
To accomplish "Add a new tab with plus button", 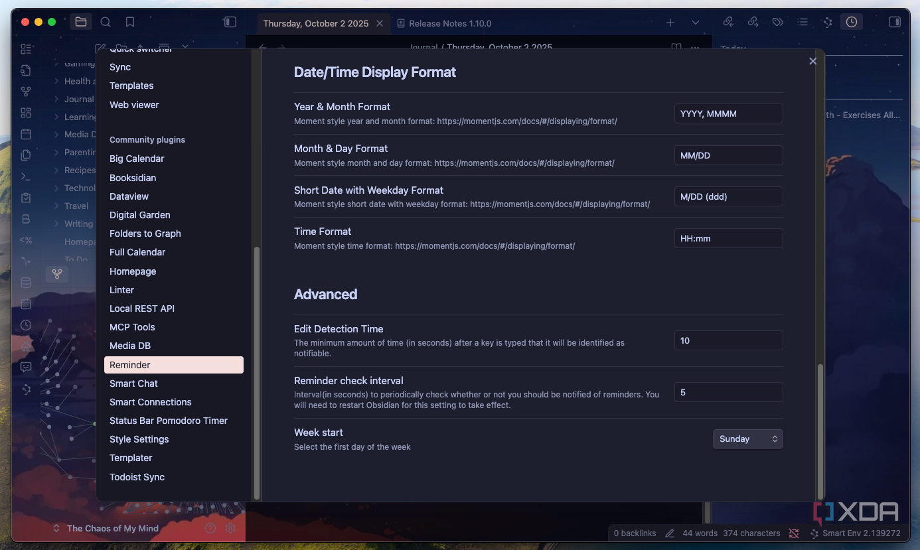I will click(670, 23).
